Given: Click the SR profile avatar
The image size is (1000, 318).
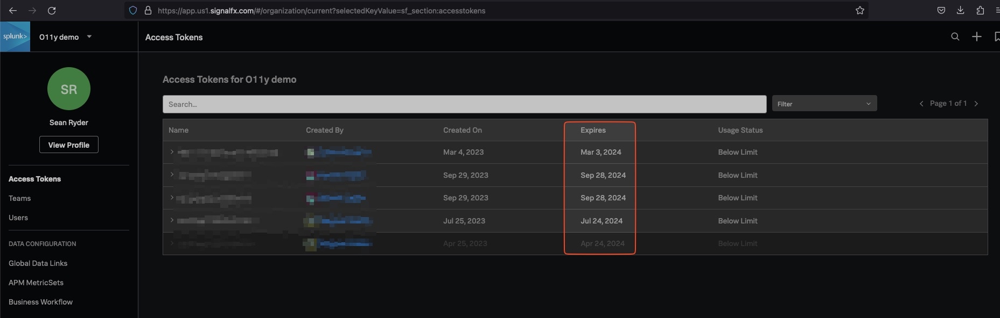Looking at the screenshot, I should tap(69, 89).
